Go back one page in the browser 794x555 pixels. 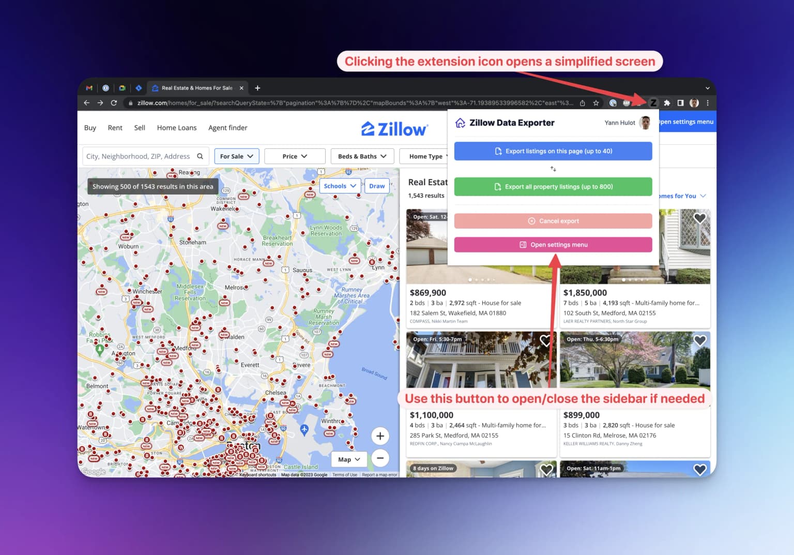(x=86, y=103)
